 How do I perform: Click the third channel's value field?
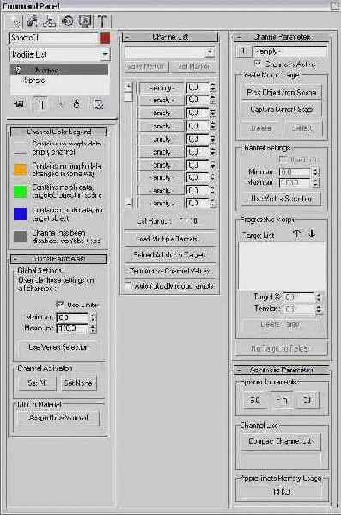(198, 113)
